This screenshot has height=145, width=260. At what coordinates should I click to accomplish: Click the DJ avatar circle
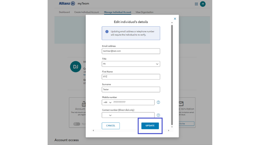point(76,67)
